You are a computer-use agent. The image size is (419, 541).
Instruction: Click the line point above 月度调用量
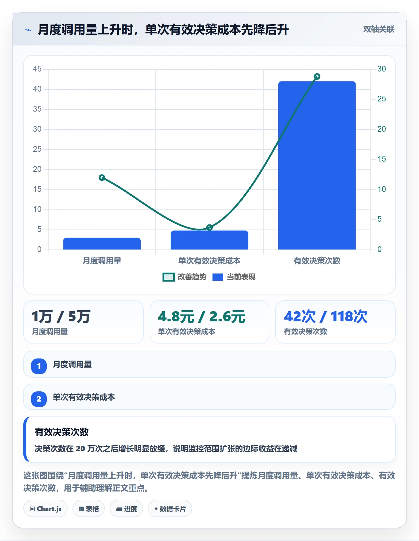[x=102, y=177]
